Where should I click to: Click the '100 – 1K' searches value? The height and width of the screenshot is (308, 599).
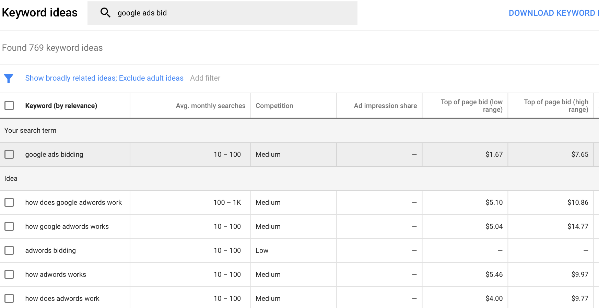[x=227, y=202]
